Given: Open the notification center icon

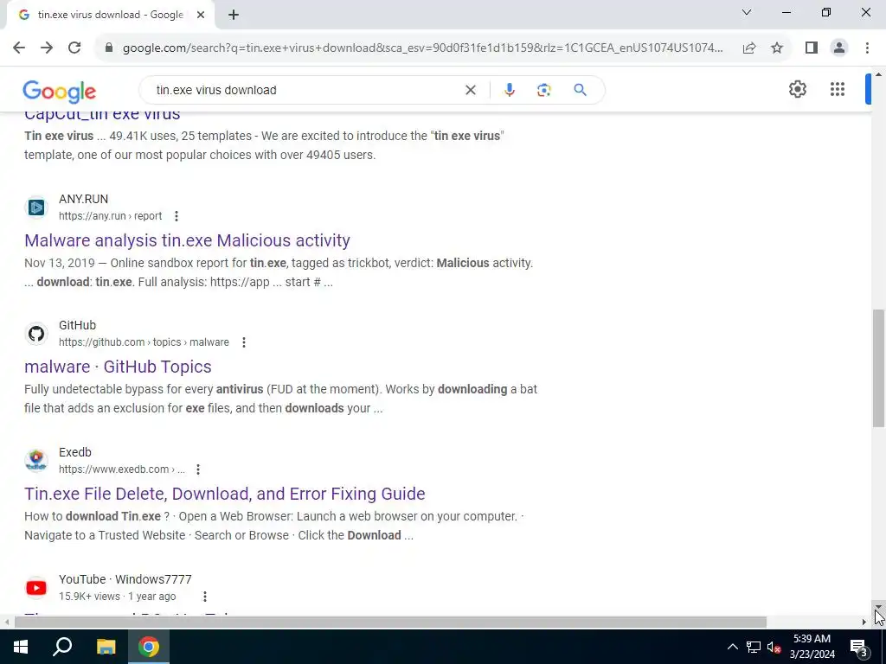Looking at the screenshot, I should (x=859, y=648).
